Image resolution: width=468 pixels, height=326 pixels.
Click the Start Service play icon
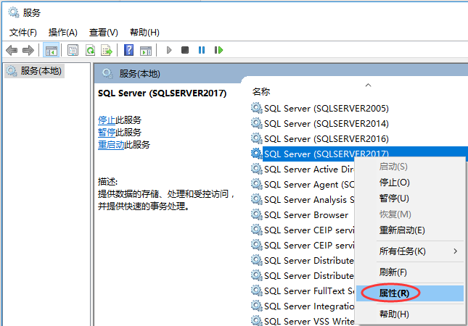[x=169, y=50]
